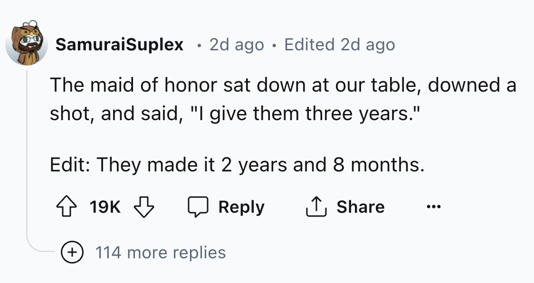Open the comment overflow options menu
534x283 pixels.
pos(433,207)
